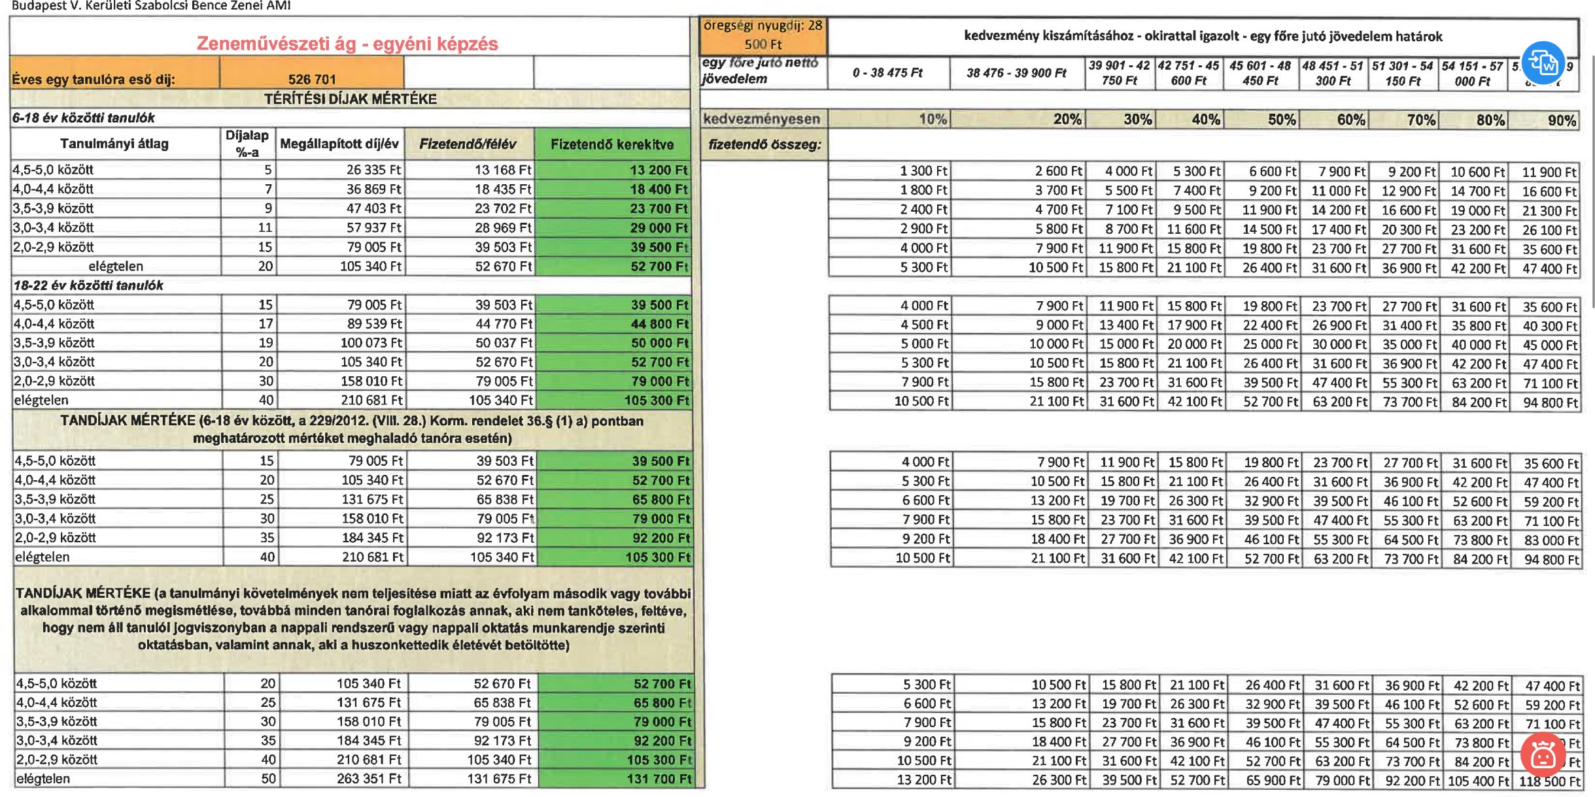Click the orange 'öregségi nyugdíj: 28 500 Ft' cell

point(763,35)
